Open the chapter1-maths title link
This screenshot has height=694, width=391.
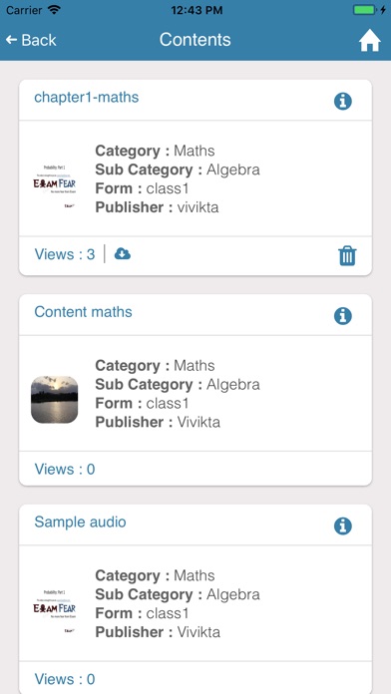coord(87,98)
